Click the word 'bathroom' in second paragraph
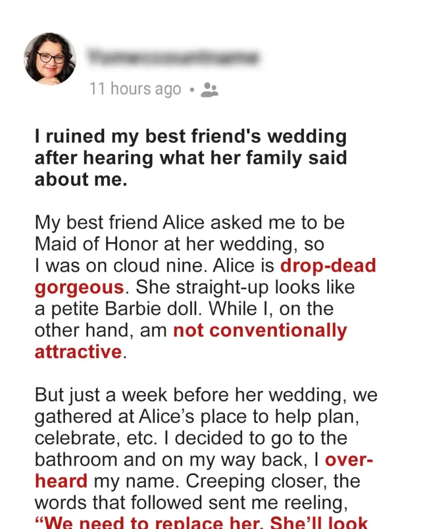 point(76,460)
